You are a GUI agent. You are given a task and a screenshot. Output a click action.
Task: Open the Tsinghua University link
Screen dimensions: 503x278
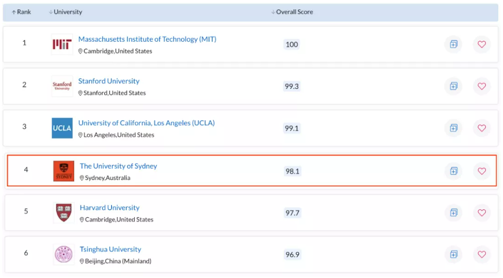pyautogui.click(x=111, y=250)
